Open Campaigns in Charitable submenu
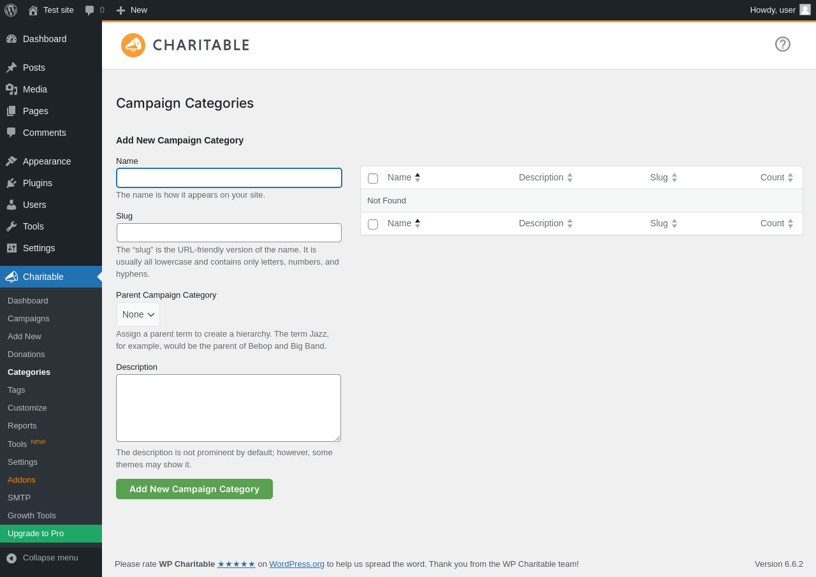The image size is (816, 577). (29, 318)
